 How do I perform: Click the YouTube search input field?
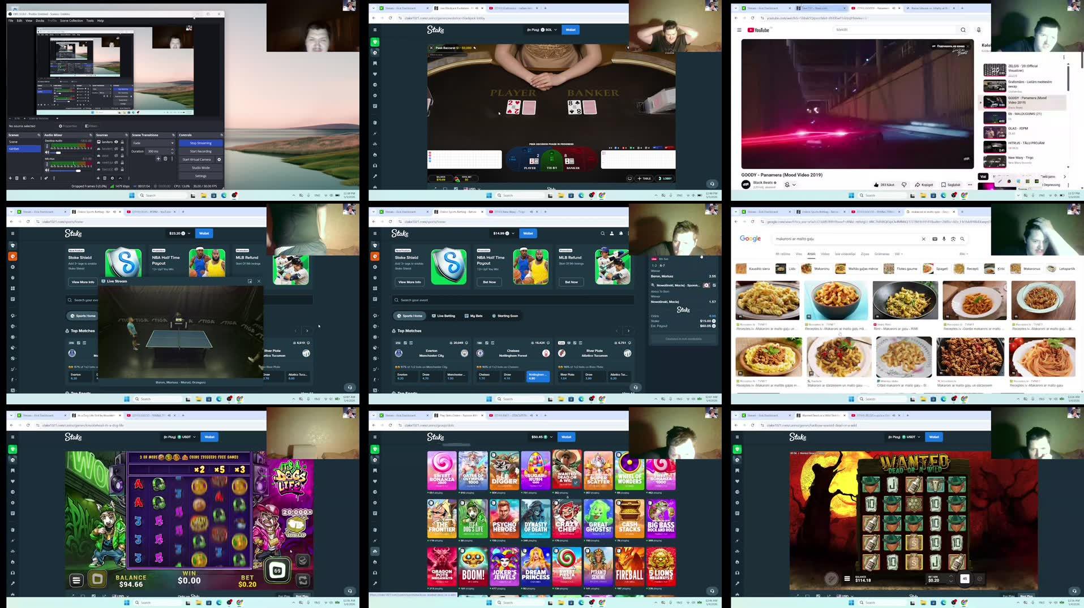point(894,29)
